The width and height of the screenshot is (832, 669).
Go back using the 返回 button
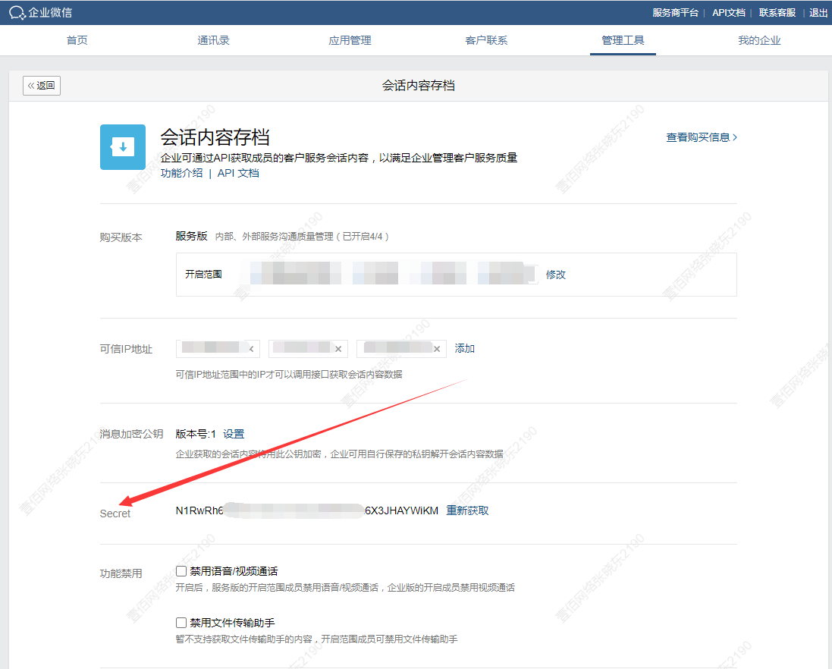pyautogui.click(x=42, y=86)
